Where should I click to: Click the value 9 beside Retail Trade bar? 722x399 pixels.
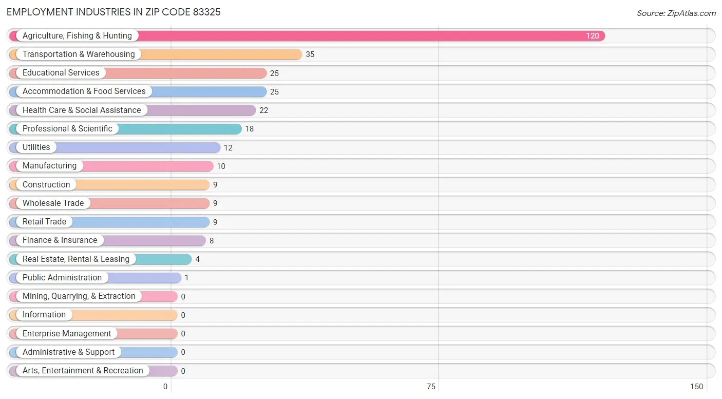click(215, 222)
